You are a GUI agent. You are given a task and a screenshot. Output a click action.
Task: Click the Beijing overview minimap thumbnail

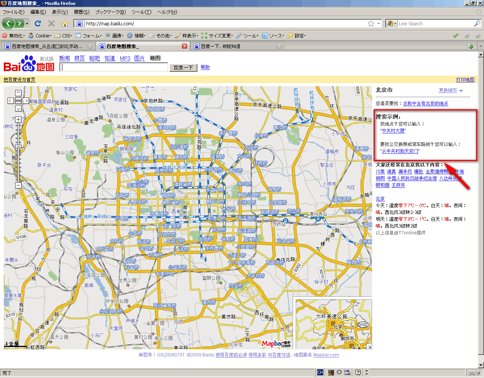tap(334, 324)
